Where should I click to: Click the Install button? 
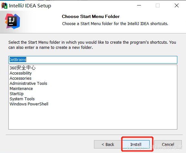click(x=136, y=144)
